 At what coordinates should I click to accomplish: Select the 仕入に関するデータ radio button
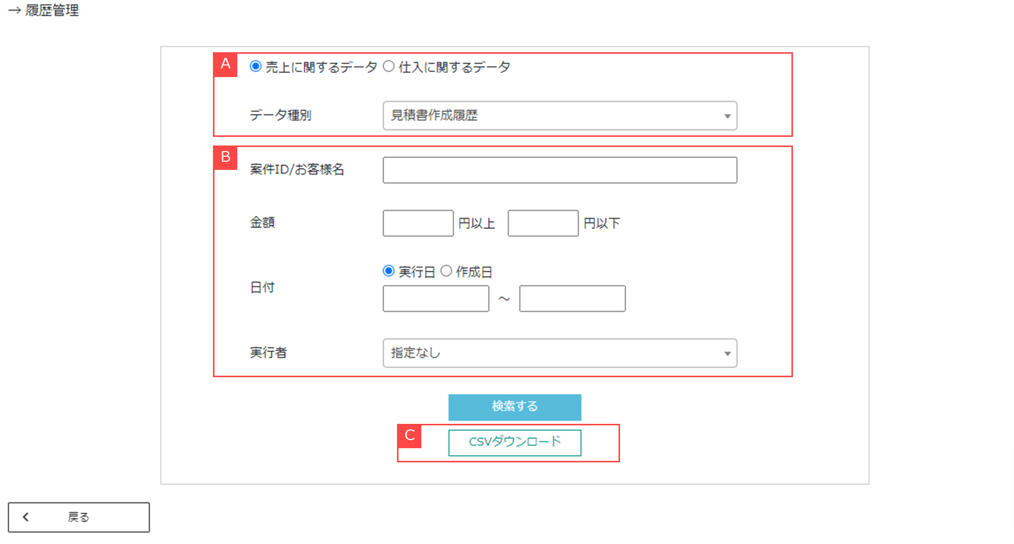(x=389, y=66)
